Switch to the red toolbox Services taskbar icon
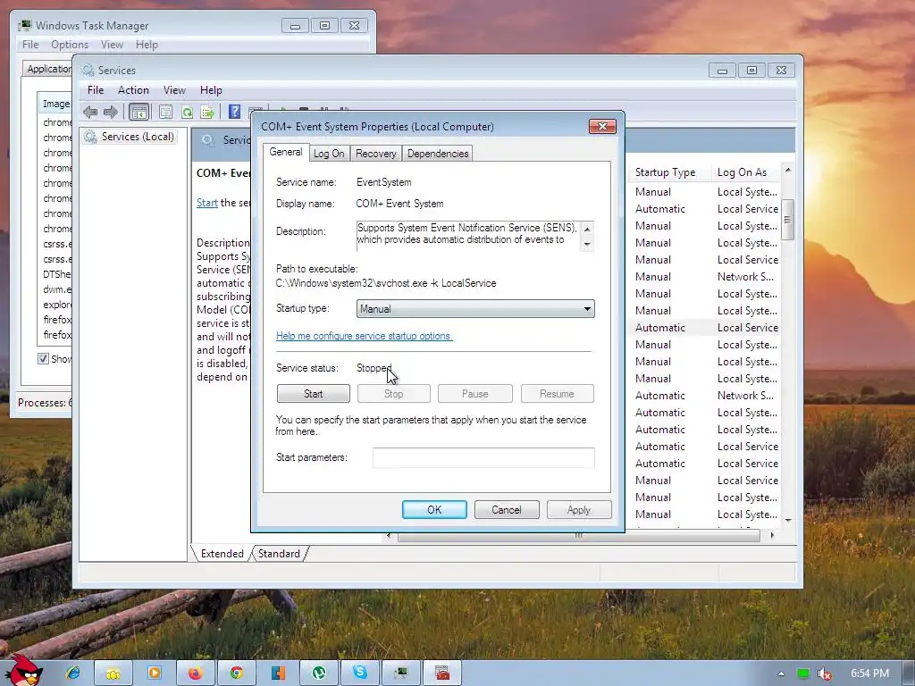 click(442, 673)
